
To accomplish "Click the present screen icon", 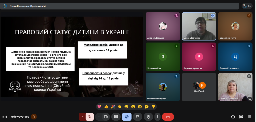I will 116,117.
